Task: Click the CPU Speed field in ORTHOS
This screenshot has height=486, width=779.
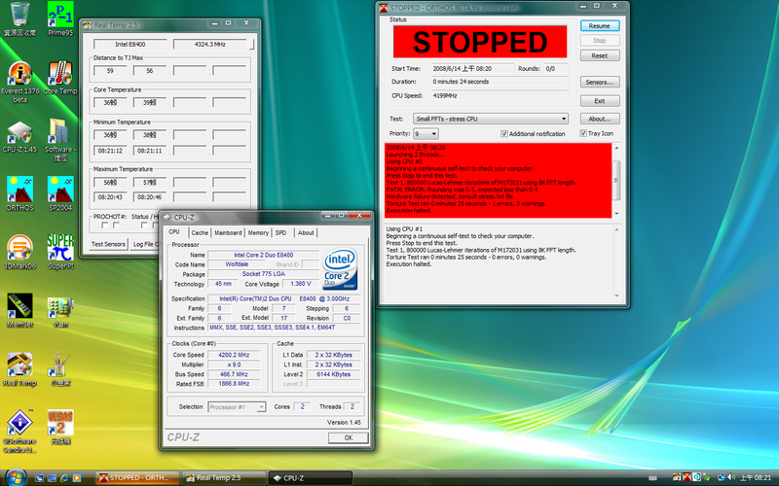Action: [499, 95]
